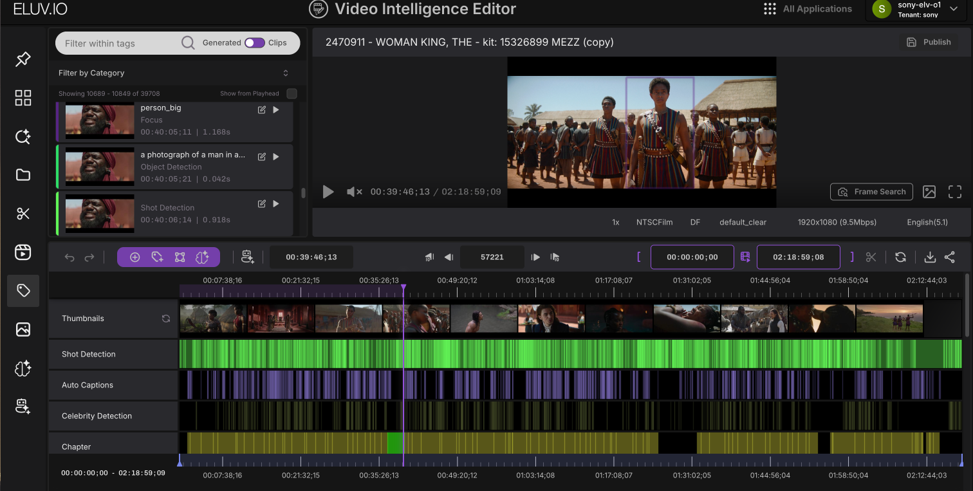
Task: Toggle between Generated and Clips
Action: [x=255, y=43]
